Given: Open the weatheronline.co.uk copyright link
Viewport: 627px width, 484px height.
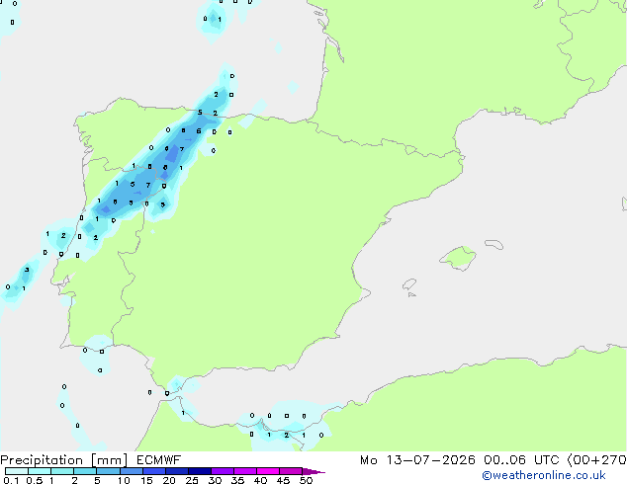Looking at the screenshot, I should click(544, 475).
